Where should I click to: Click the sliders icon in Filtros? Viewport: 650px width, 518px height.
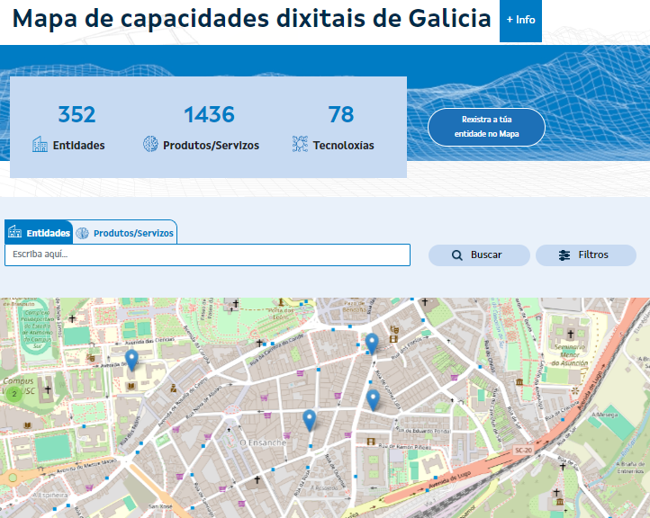(564, 255)
